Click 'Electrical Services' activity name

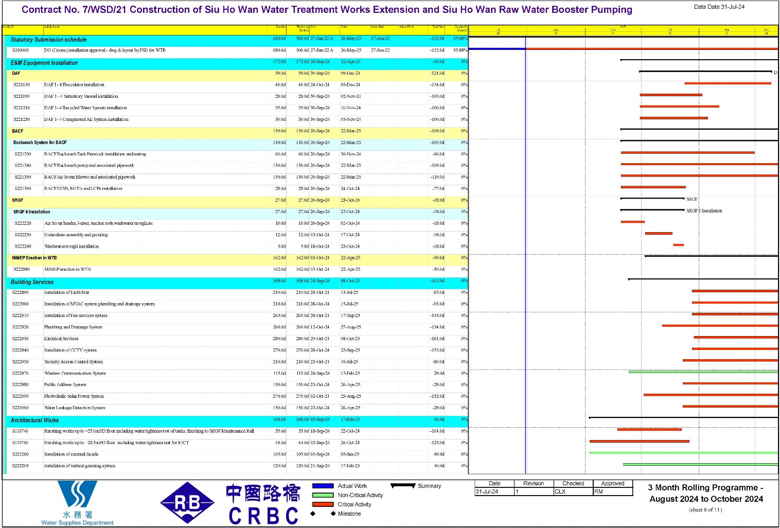click(61, 339)
